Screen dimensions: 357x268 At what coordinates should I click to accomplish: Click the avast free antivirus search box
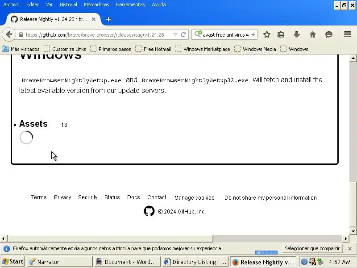[225, 35]
